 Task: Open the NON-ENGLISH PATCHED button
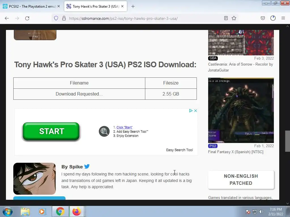[x=241, y=179]
